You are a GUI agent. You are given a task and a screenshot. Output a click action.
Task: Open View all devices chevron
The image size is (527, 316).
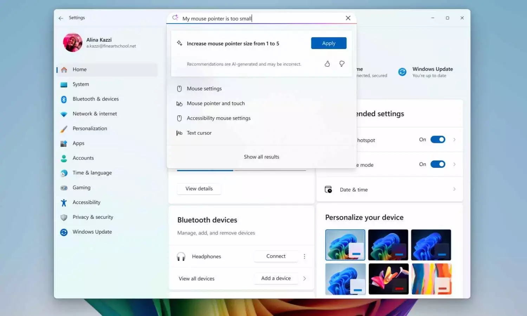(305, 278)
